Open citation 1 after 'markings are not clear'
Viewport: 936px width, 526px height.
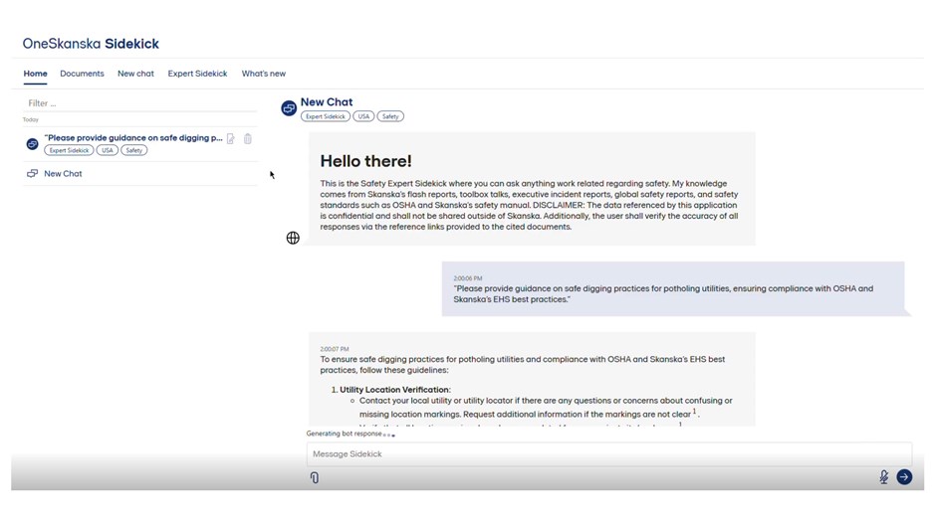tap(694, 412)
